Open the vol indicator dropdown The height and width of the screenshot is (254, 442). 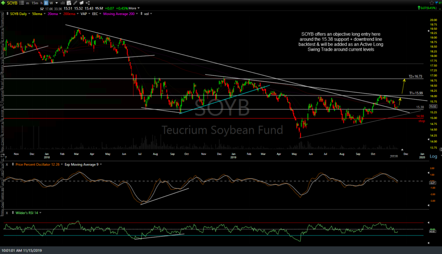[151, 14]
